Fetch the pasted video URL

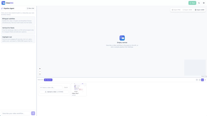[66, 87]
